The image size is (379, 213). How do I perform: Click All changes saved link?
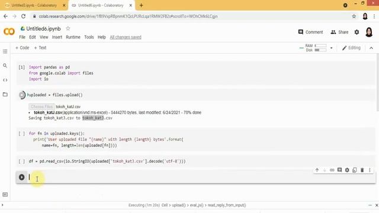point(126,37)
